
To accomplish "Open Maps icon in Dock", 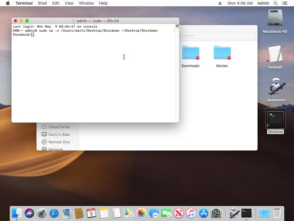I will point(129,213).
